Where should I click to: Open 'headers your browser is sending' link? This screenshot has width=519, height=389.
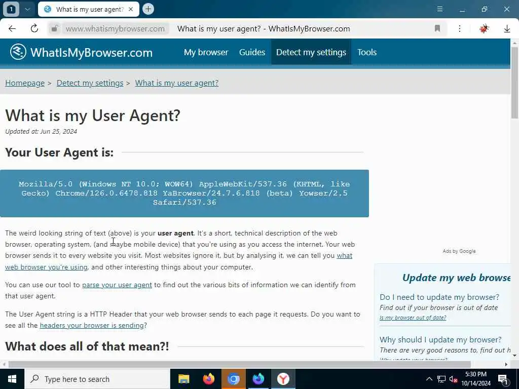[92, 326]
